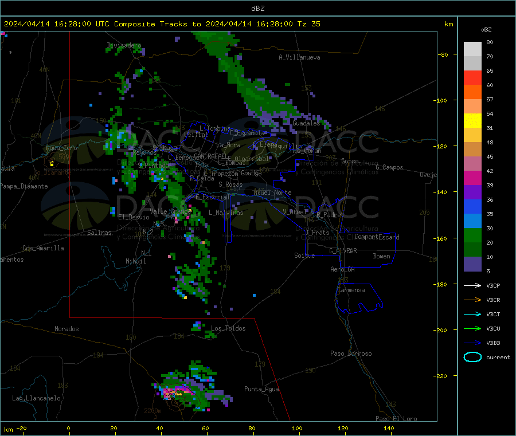Click the SAN_RAFAEL map label
Image resolution: width=516 pixels, height=436 pixels.
[x=210, y=156]
